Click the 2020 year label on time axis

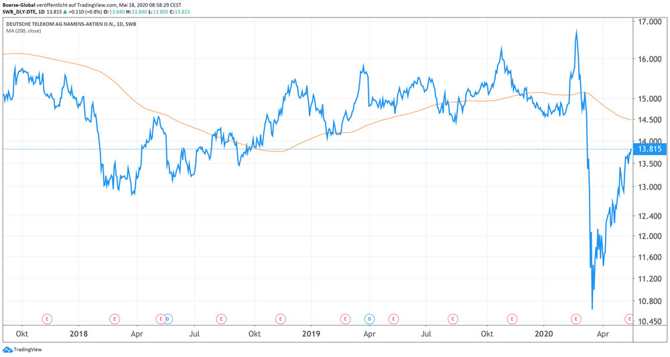pos(544,334)
